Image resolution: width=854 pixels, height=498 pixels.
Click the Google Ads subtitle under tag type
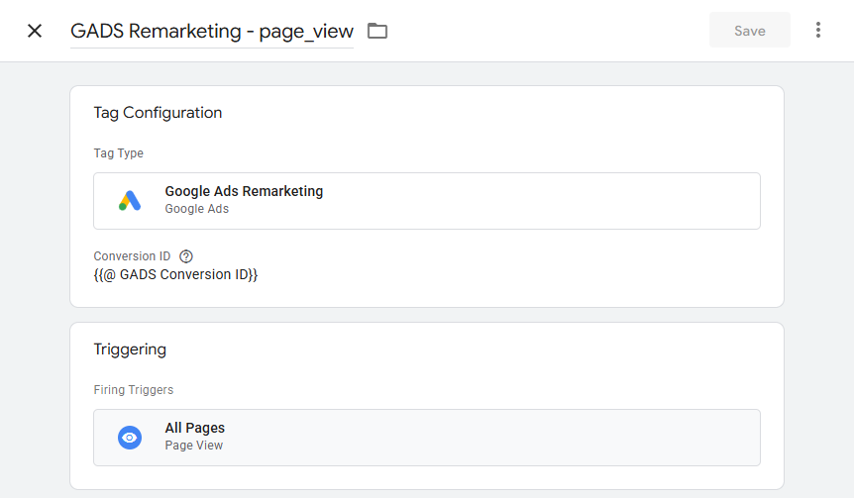click(196, 209)
